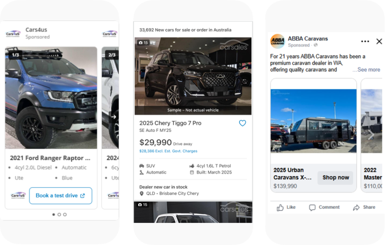Save the Chery Tiggo 7 Pro with the heart icon
Image resolution: width=385 pixels, height=245 pixels.
click(x=242, y=123)
